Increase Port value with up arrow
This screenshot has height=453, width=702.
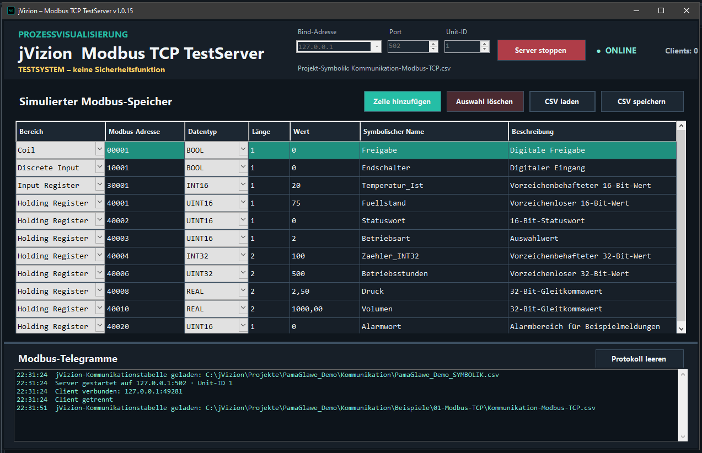click(x=433, y=44)
